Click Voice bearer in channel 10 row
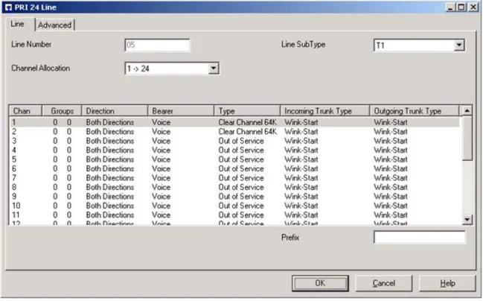The height and width of the screenshot is (301, 483). point(161,206)
